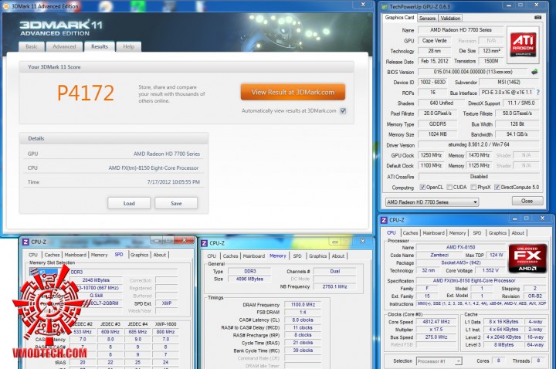Click the NB Frequency 2750.1 MHz value

pos(334,286)
